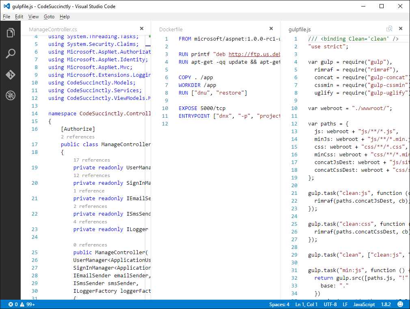Switch to the ManageController.cs tab

pos(52,29)
